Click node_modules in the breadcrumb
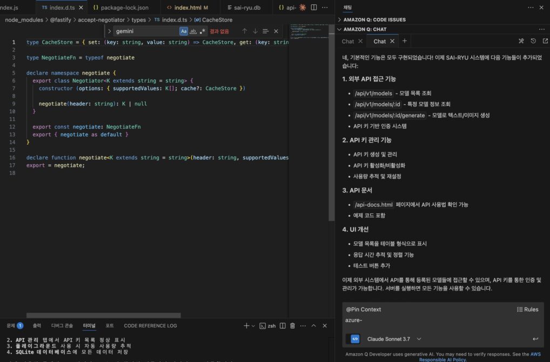550x362 pixels. 24,20
